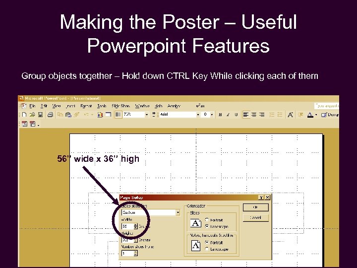Select Landscape for Notes, handouts & outline
Viewport: 357px width, 268px height.
[x=207, y=249]
